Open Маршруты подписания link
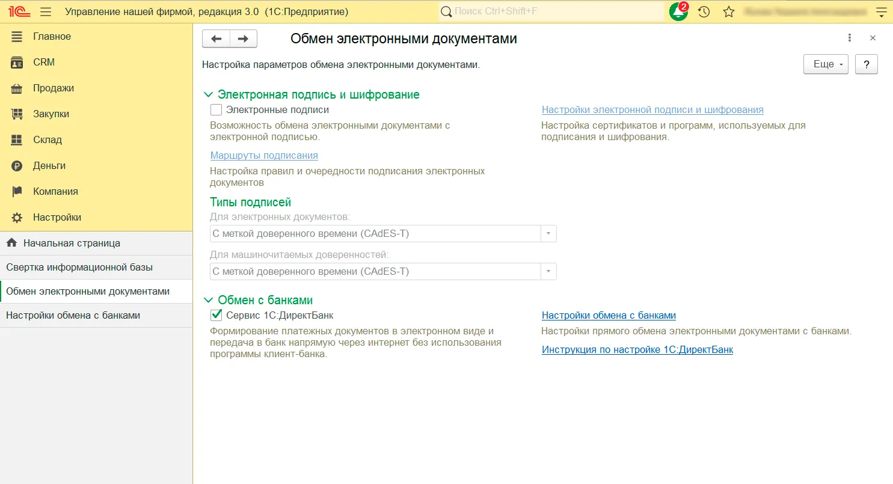The height and width of the screenshot is (484, 893). [x=264, y=156]
